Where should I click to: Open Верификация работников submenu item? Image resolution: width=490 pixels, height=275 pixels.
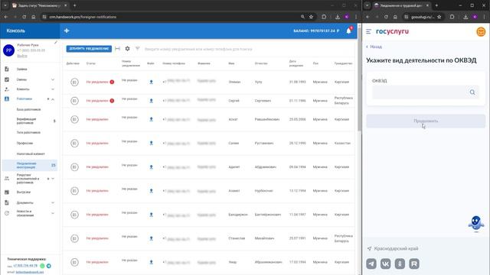click(27, 121)
